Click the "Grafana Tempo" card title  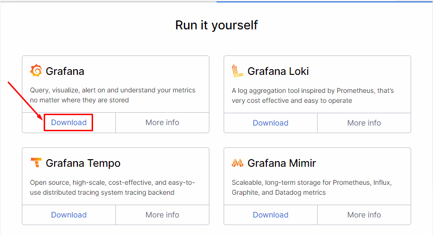(83, 163)
